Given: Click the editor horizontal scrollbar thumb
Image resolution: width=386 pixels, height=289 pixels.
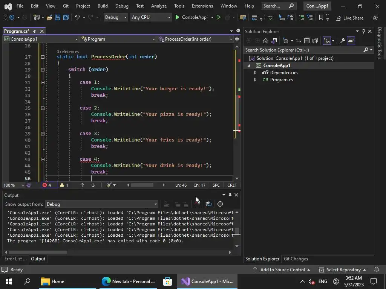Looking at the screenshot, I should coord(142,185).
